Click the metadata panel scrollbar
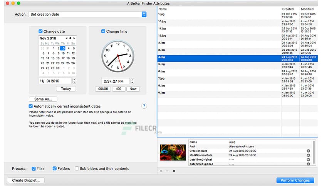The height and width of the screenshot is (186, 322). (x=314, y=152)
